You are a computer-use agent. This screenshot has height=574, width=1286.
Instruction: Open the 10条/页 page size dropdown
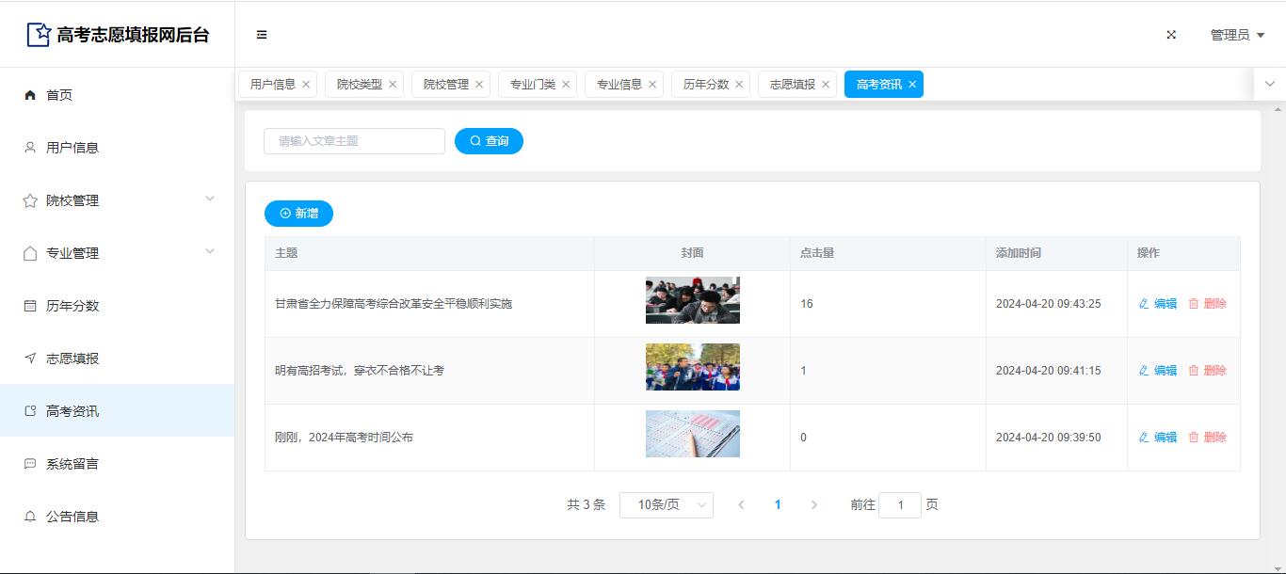666,505
